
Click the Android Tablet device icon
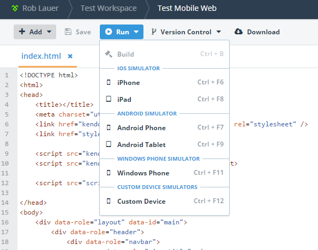[x=109, y=144]
